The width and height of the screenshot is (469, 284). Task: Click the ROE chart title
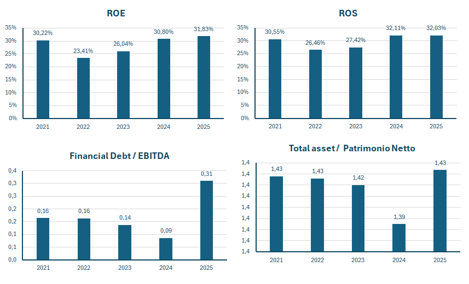116,13
